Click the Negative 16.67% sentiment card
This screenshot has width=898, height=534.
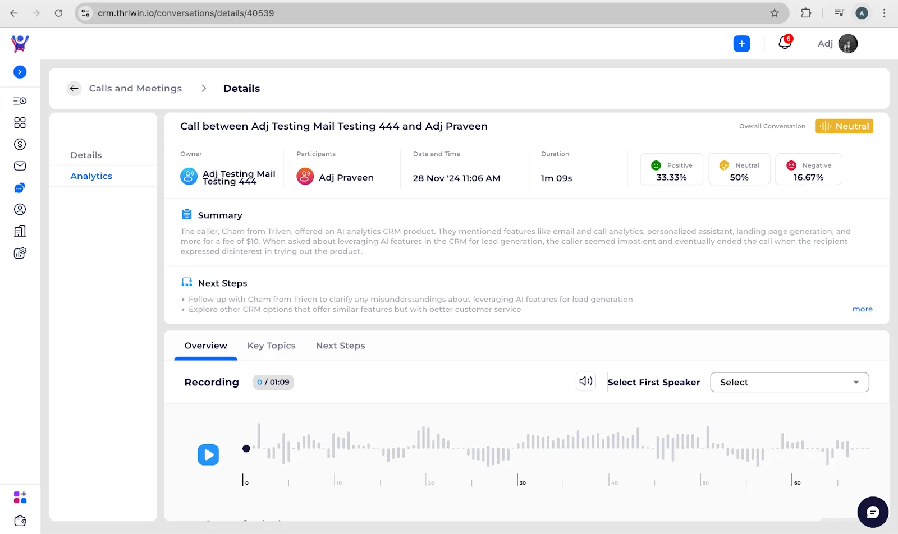tap(808, 169)
